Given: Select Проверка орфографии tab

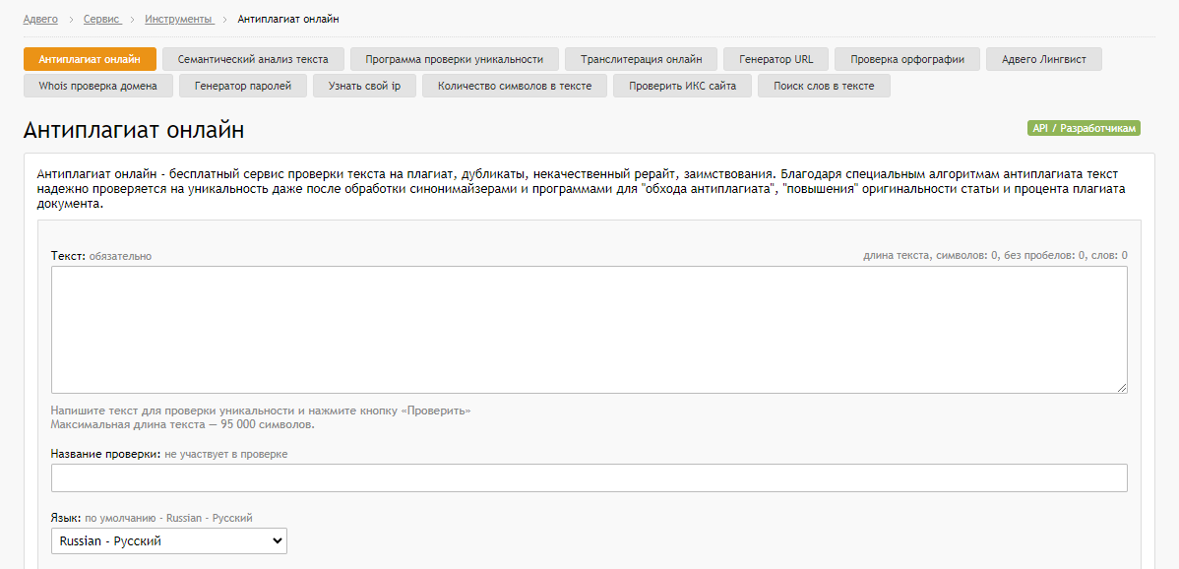Looking at the screenshot, I should pyautogui.click(x=906, y=59).
